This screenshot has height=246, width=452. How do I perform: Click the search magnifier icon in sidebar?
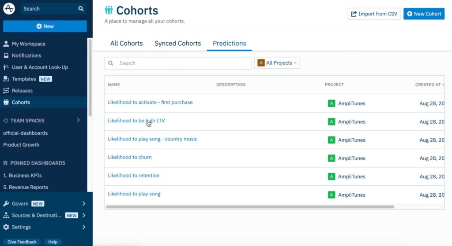81,8
